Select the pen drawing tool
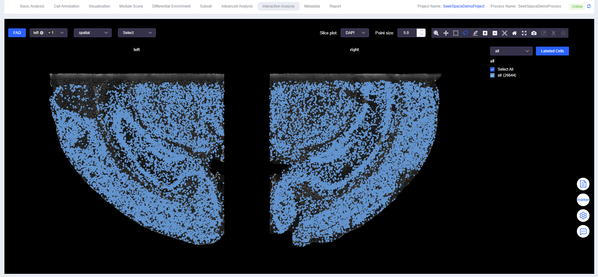 475,33
